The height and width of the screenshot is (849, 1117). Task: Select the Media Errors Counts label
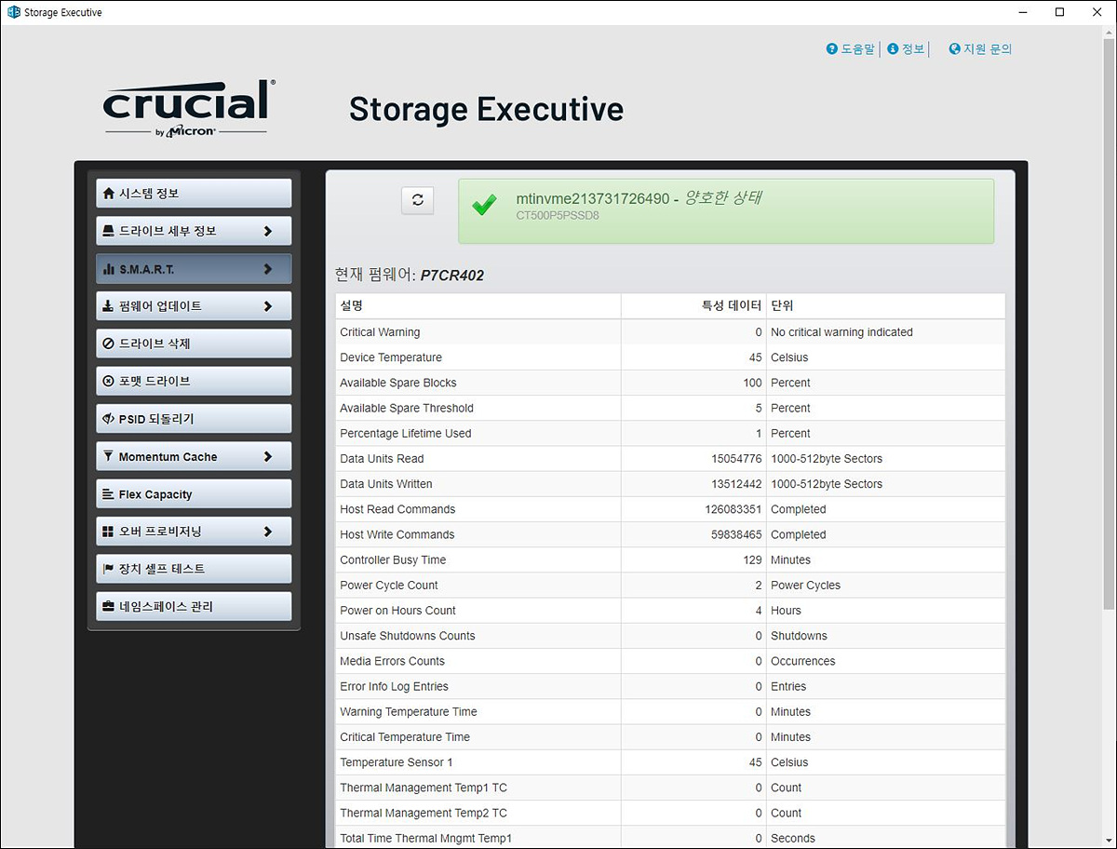coord(393,661)
